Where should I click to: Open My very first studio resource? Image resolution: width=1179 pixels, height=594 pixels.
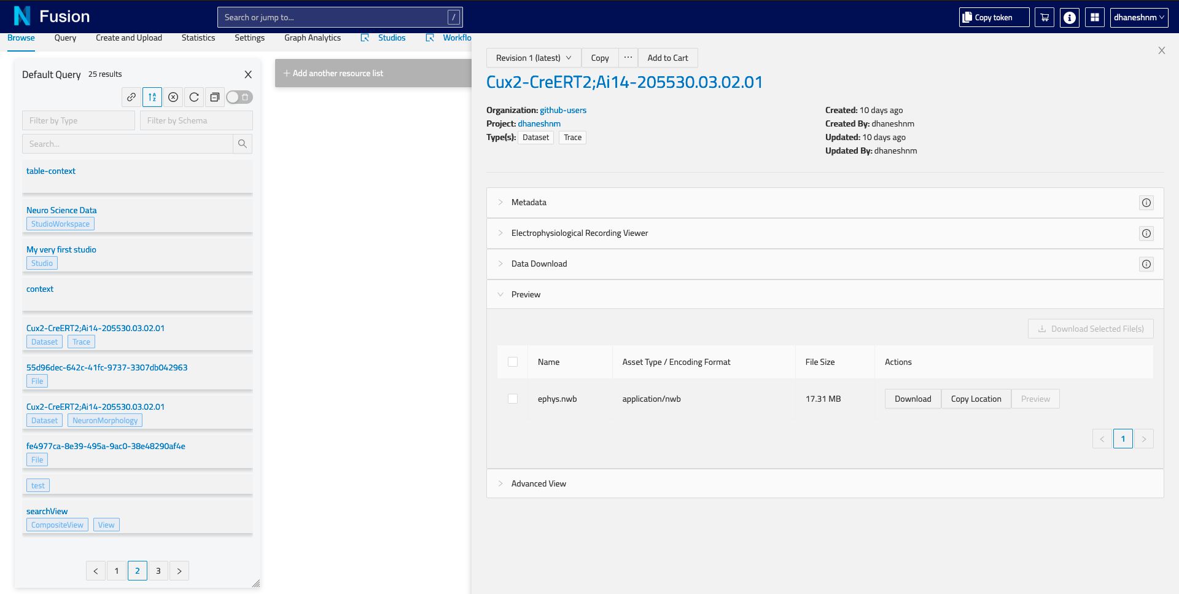61,250
